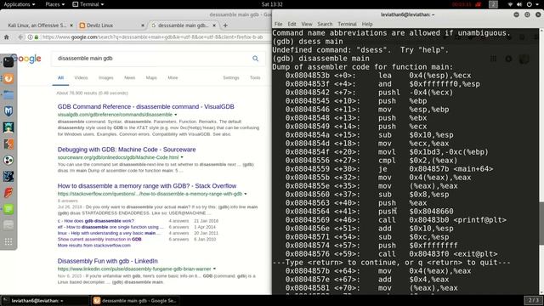
Task: Click the green padlock in URL bar
Action: point(36,37)
